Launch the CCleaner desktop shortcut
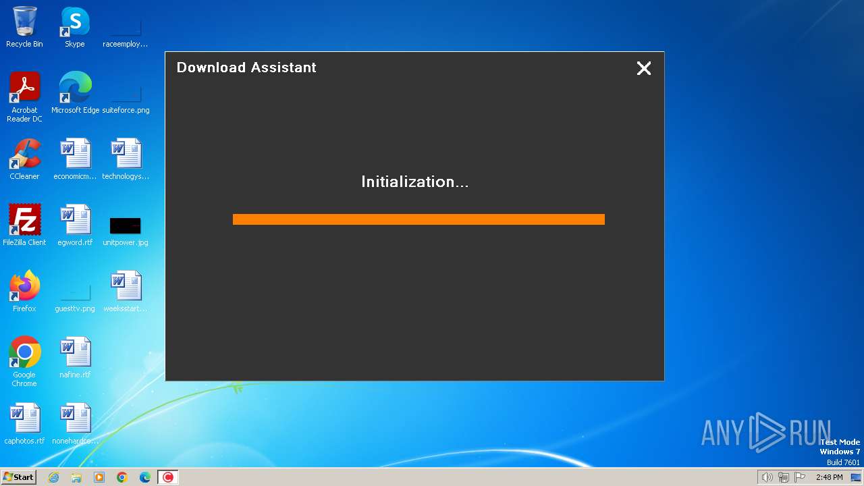Viewport: 864px width, 486px height. (24, 159)
